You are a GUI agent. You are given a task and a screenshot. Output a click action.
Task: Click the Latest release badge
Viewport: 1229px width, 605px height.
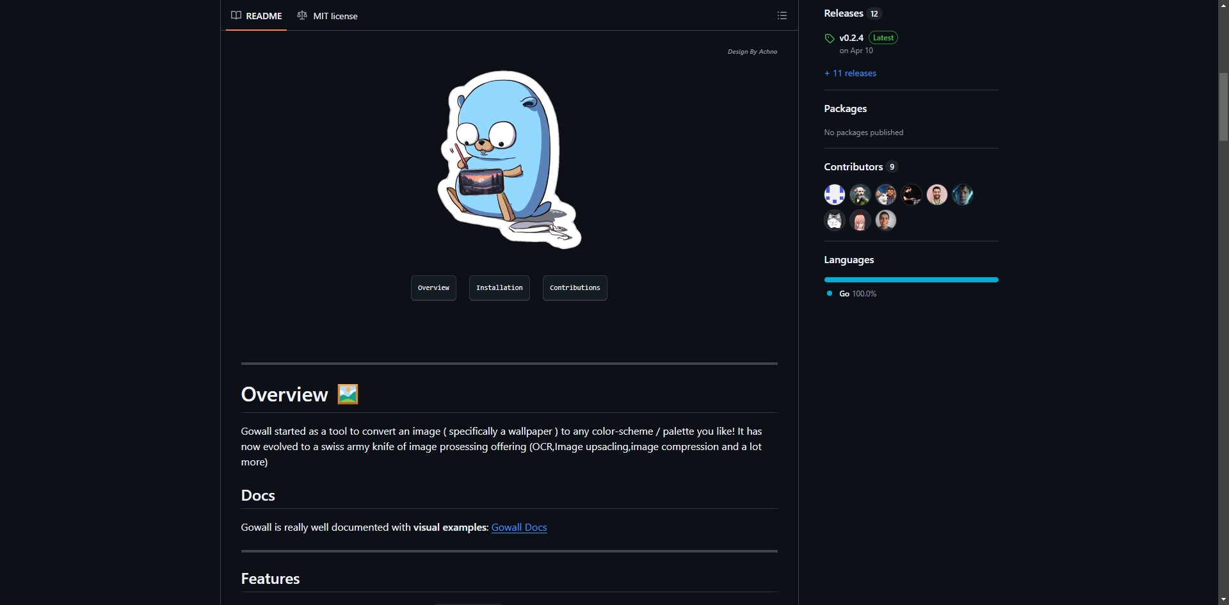click(x=883, y=38)
